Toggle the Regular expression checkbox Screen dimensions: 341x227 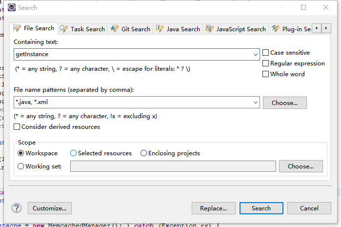coord(266,63)
